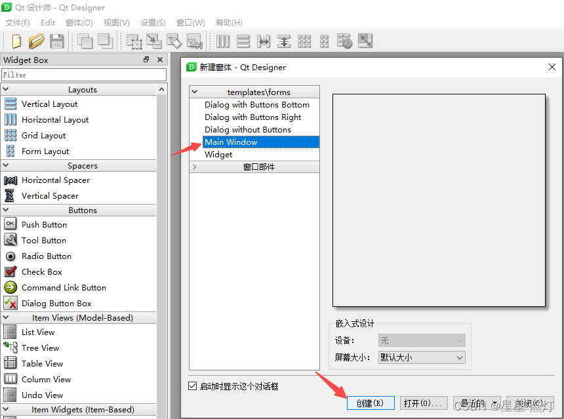Apply Lay Out Horizontally toolbar icon
Viewport: 564px width, 419px height.
click(x=223, y=41)
